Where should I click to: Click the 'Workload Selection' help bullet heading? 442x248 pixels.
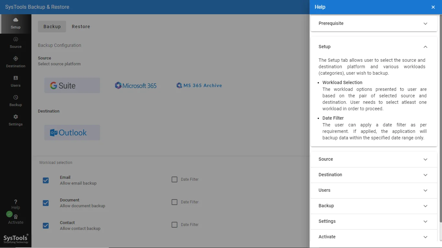pos(342,82)
